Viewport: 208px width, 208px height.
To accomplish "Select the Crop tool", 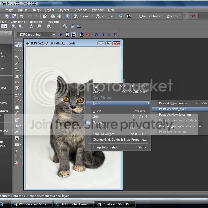I will (x=17, y=70).
